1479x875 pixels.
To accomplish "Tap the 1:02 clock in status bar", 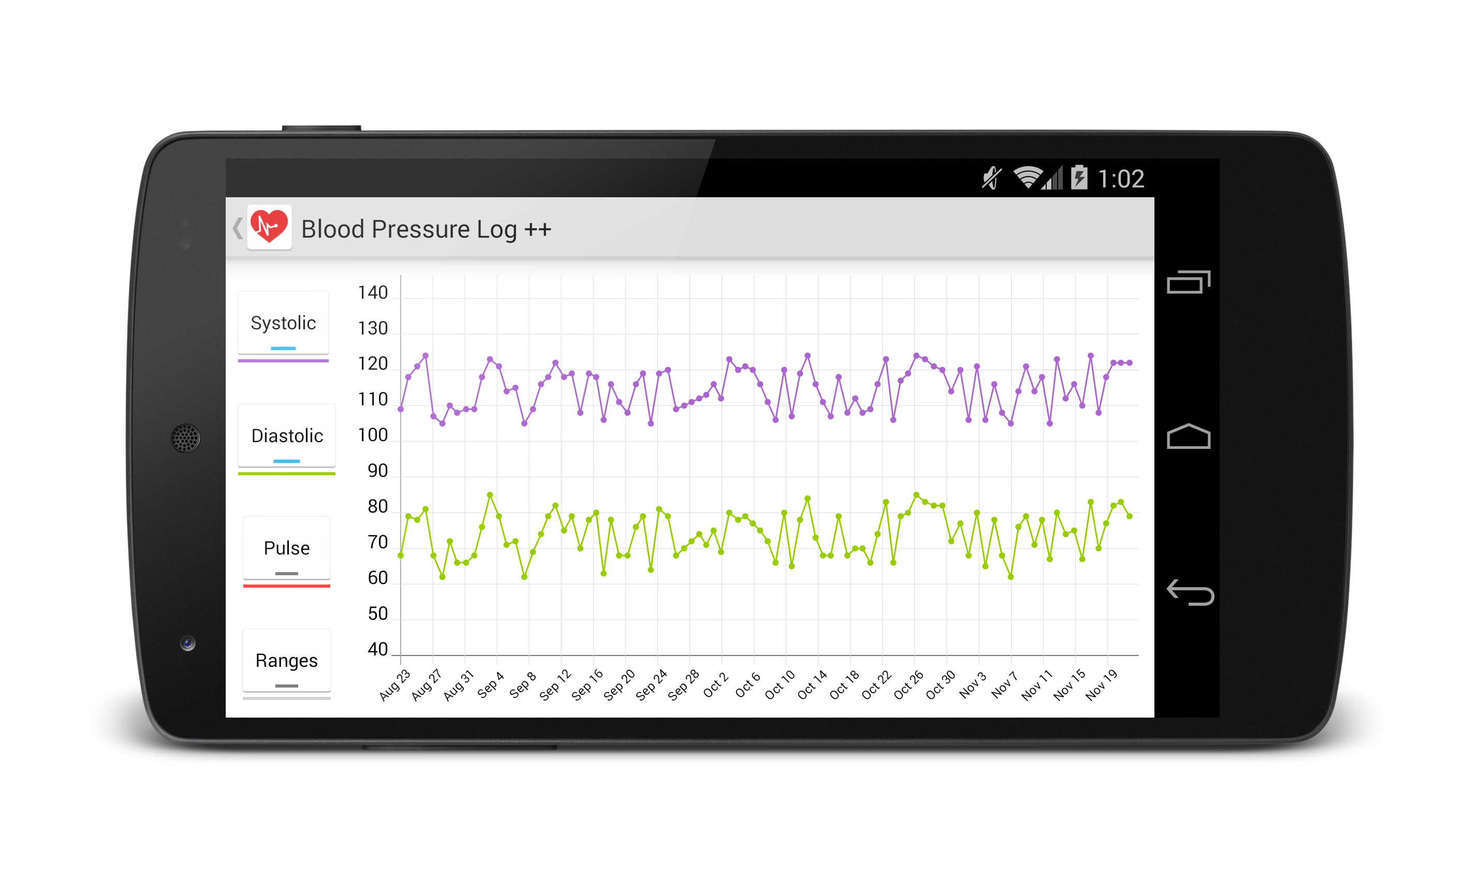I will tap(1121, 179).
